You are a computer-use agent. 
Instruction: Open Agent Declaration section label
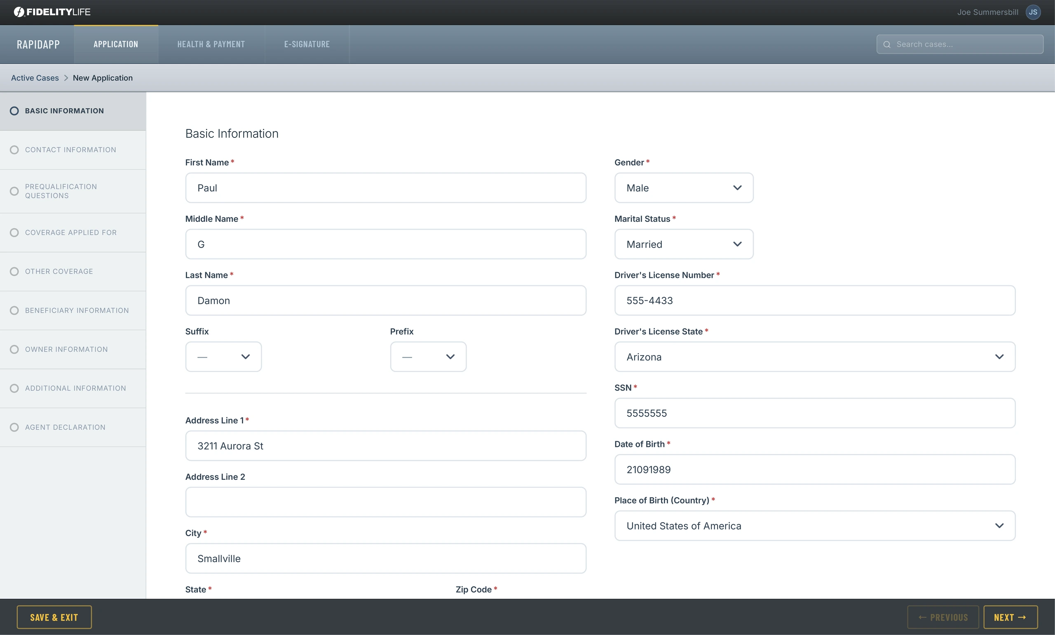65,427
